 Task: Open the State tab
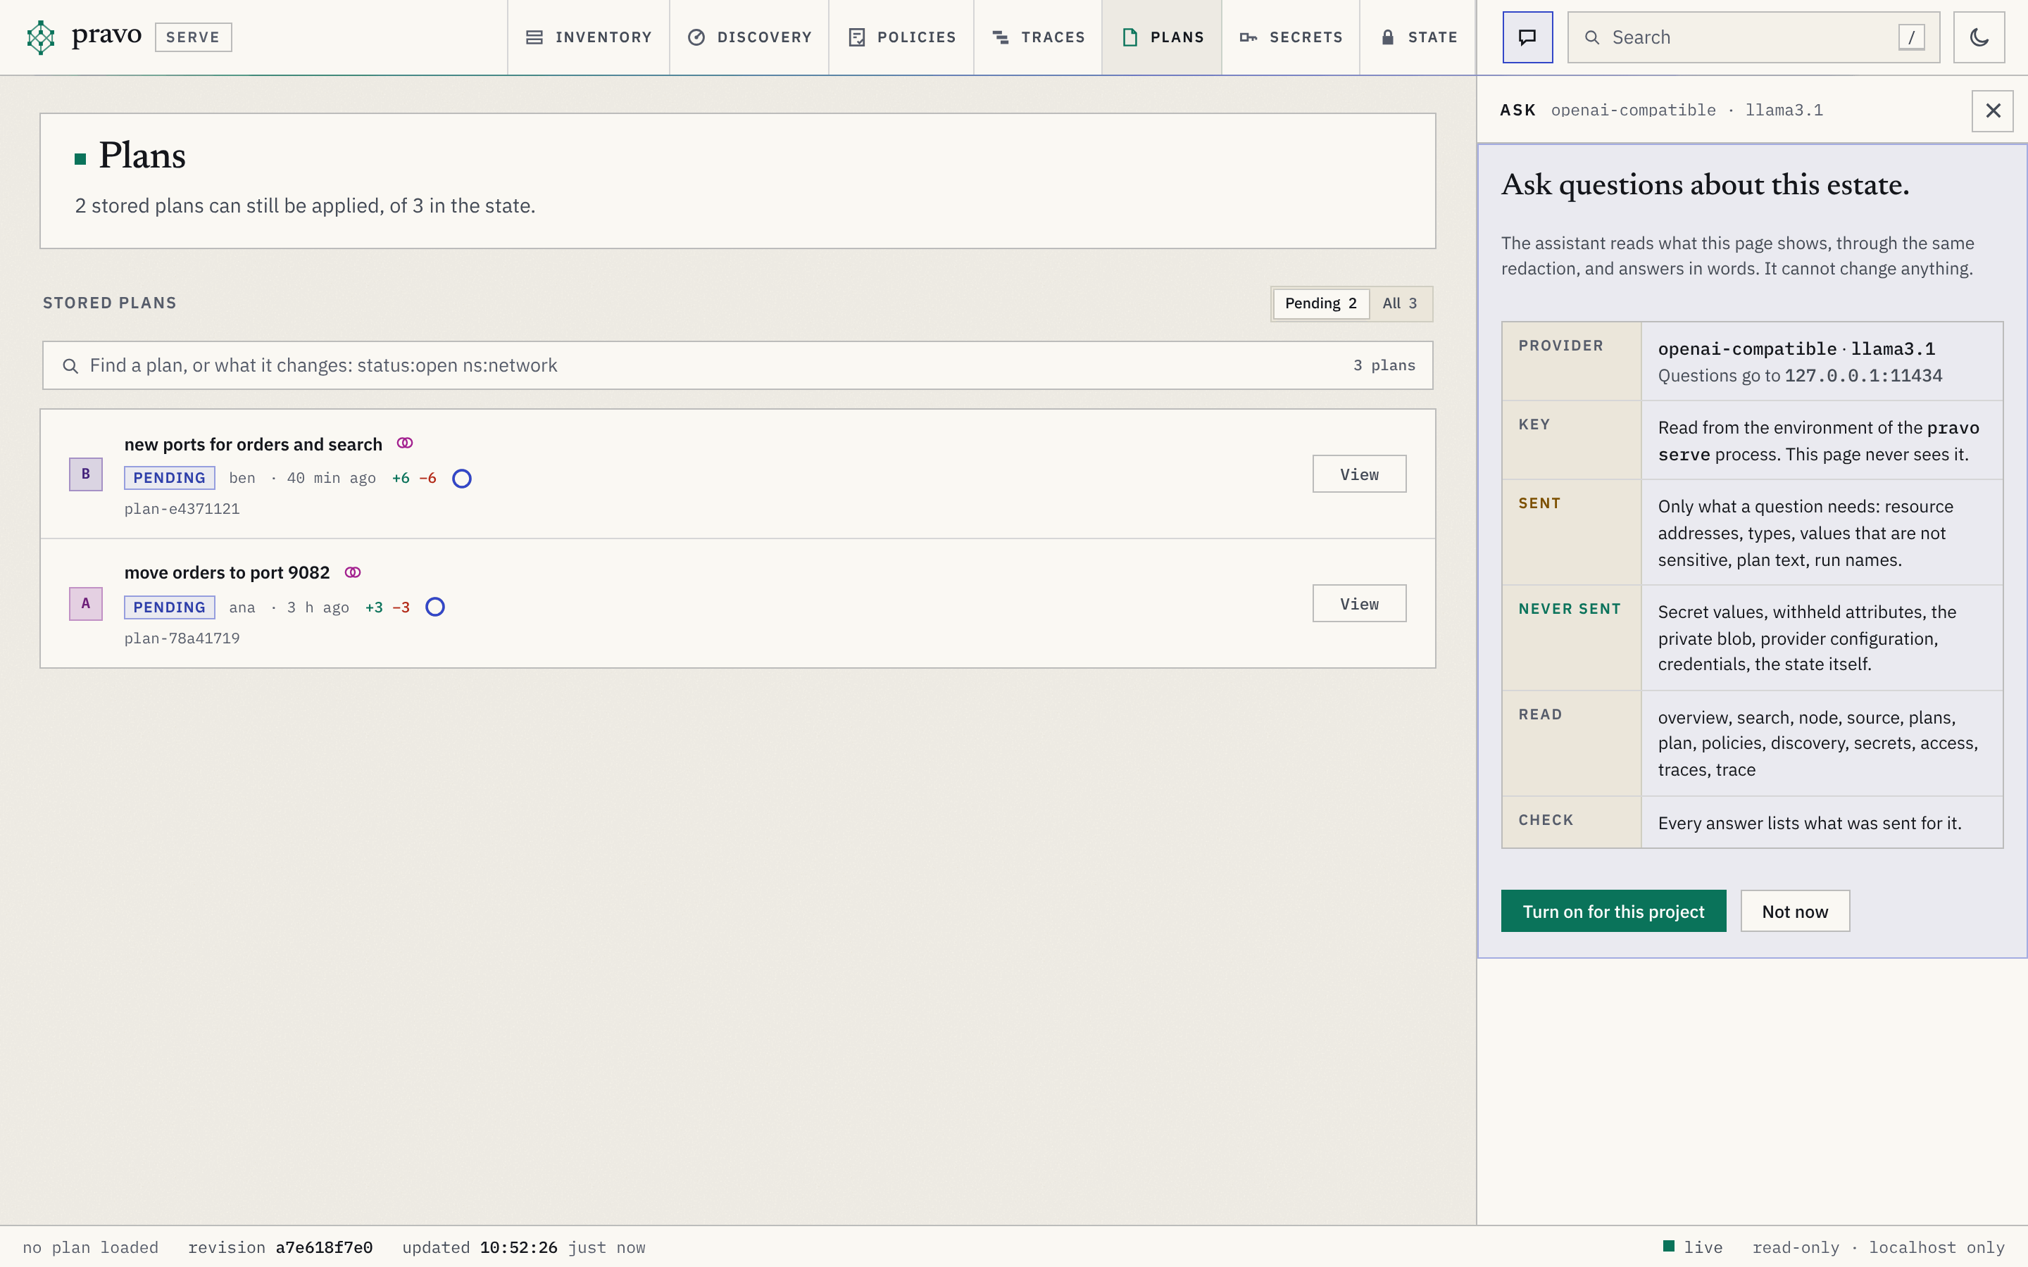pyautogui.click(x=1418, y=37)
